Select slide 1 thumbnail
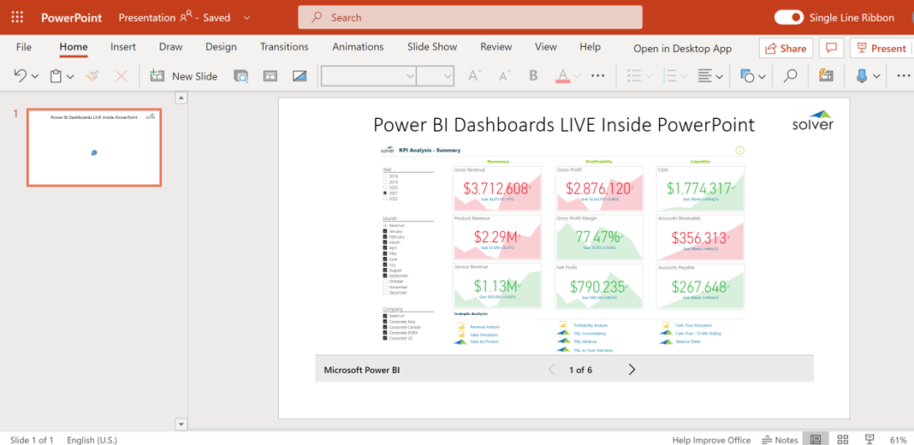This screenshot has width=914, height=445. [x=94, y=147]
